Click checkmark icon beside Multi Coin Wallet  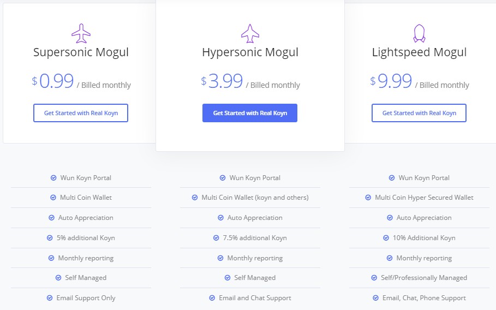53,198
